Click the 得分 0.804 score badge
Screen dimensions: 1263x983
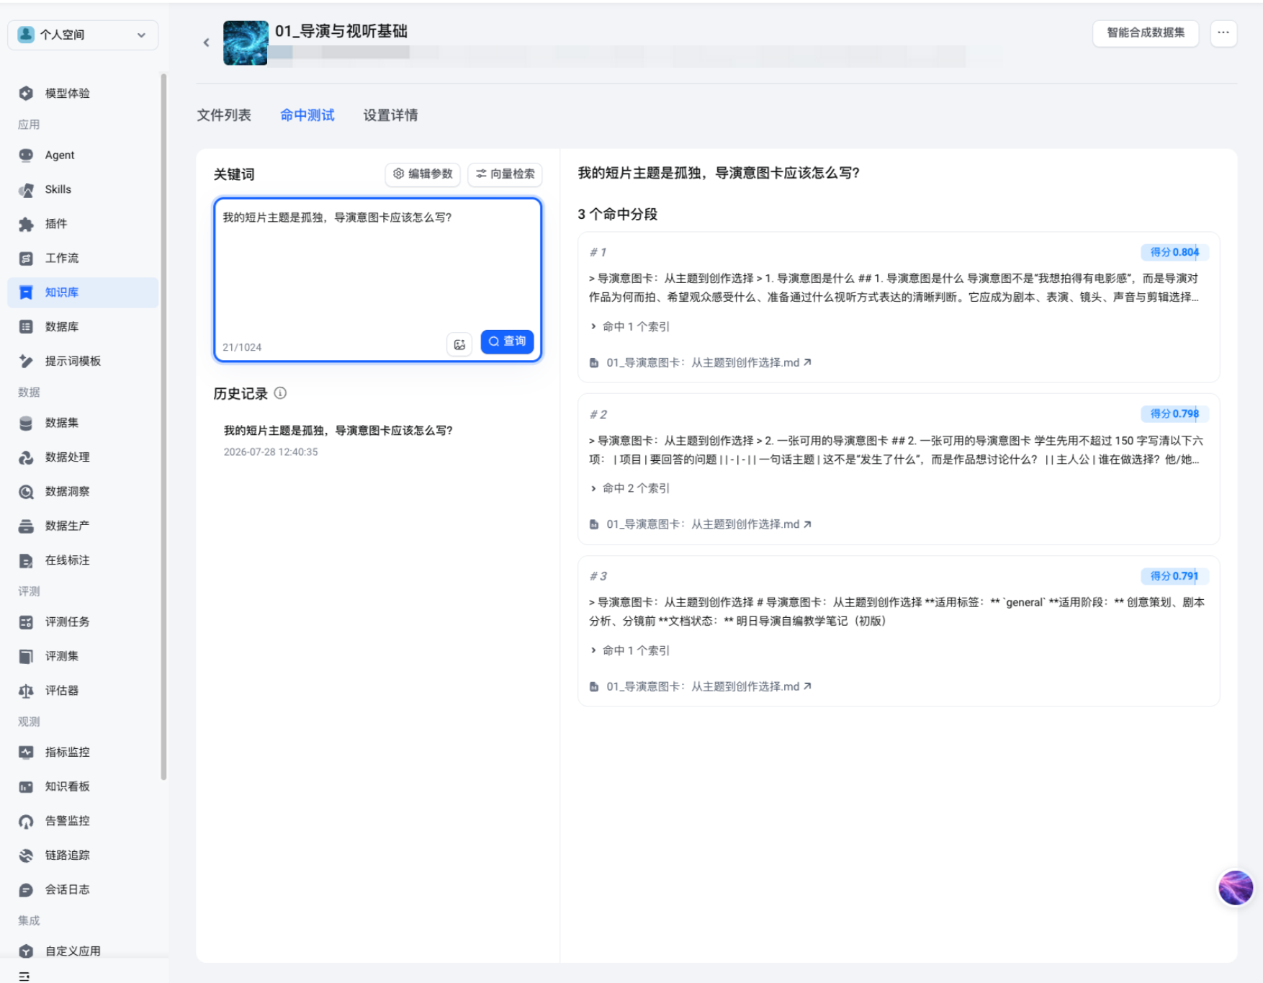1174,252
